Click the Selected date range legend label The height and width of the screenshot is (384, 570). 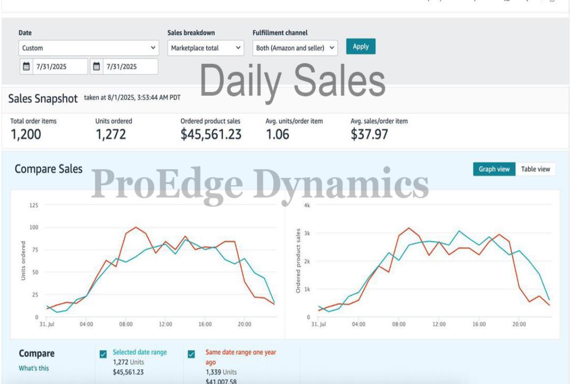click(140, 352)
